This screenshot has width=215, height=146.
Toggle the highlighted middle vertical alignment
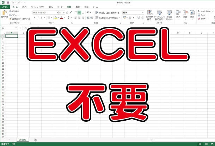[x=79, y=13]
